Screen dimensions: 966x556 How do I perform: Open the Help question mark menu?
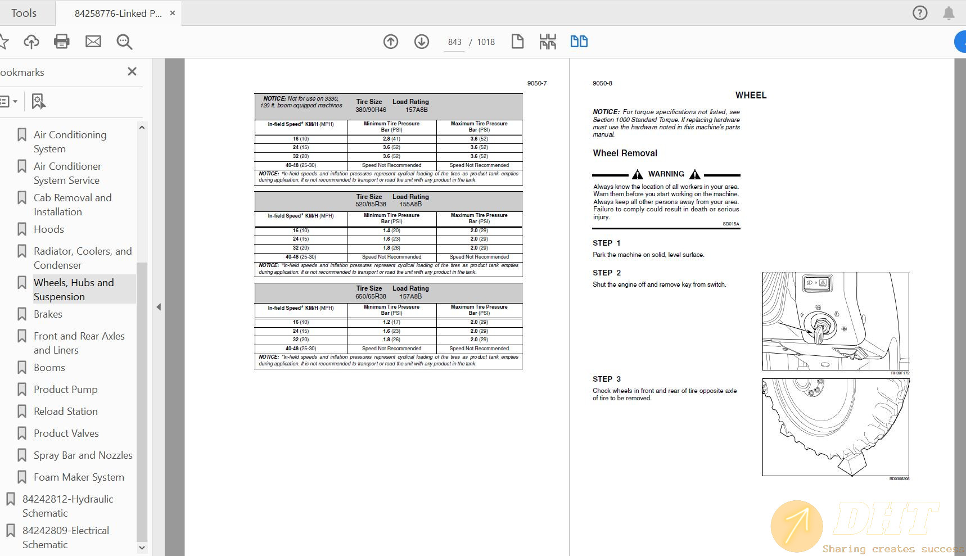point(920,13)
